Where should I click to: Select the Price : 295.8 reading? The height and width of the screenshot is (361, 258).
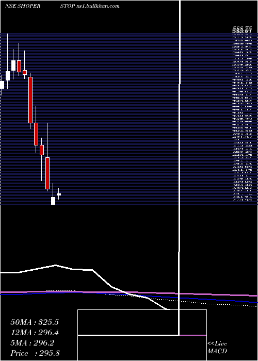(35, 353)
